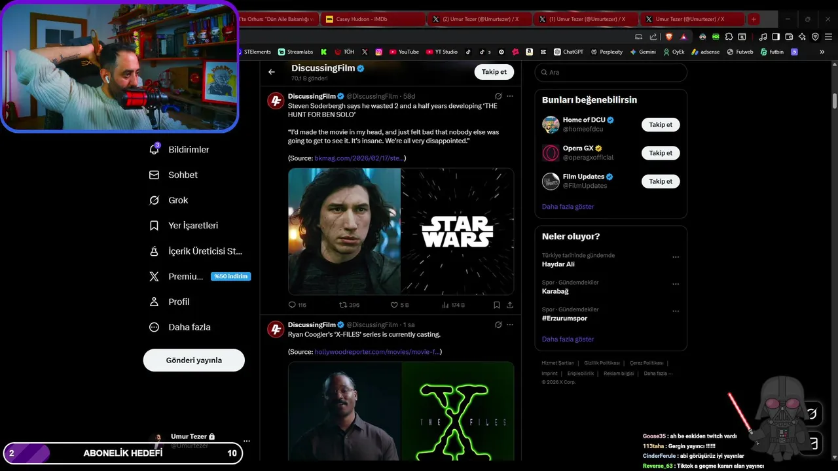Open options for the #Erzurumspor trend
The height and width of the screenshot is (471, 838).
tap(676, 311)
